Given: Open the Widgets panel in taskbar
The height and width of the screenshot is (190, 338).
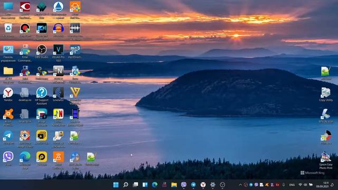Looking at the screenshot, I should [145, 185].
